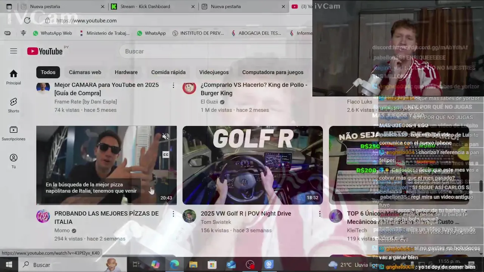Screen dimensions: 484x272
Task: Open El Guzii channel name
Action: (209, 102)
